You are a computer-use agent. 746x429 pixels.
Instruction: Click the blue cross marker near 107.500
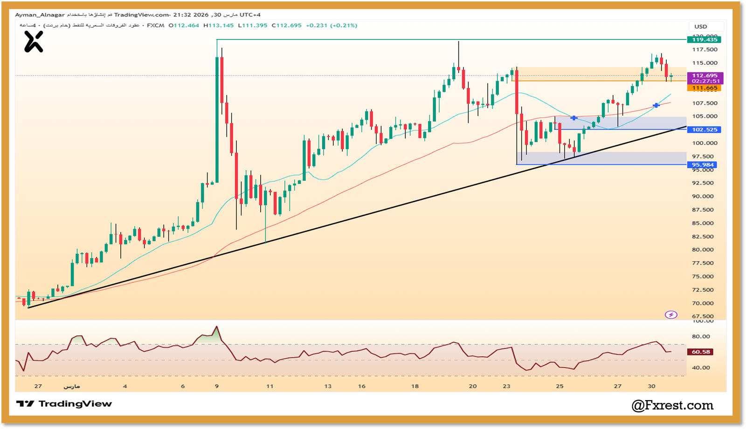pos(656,106)
